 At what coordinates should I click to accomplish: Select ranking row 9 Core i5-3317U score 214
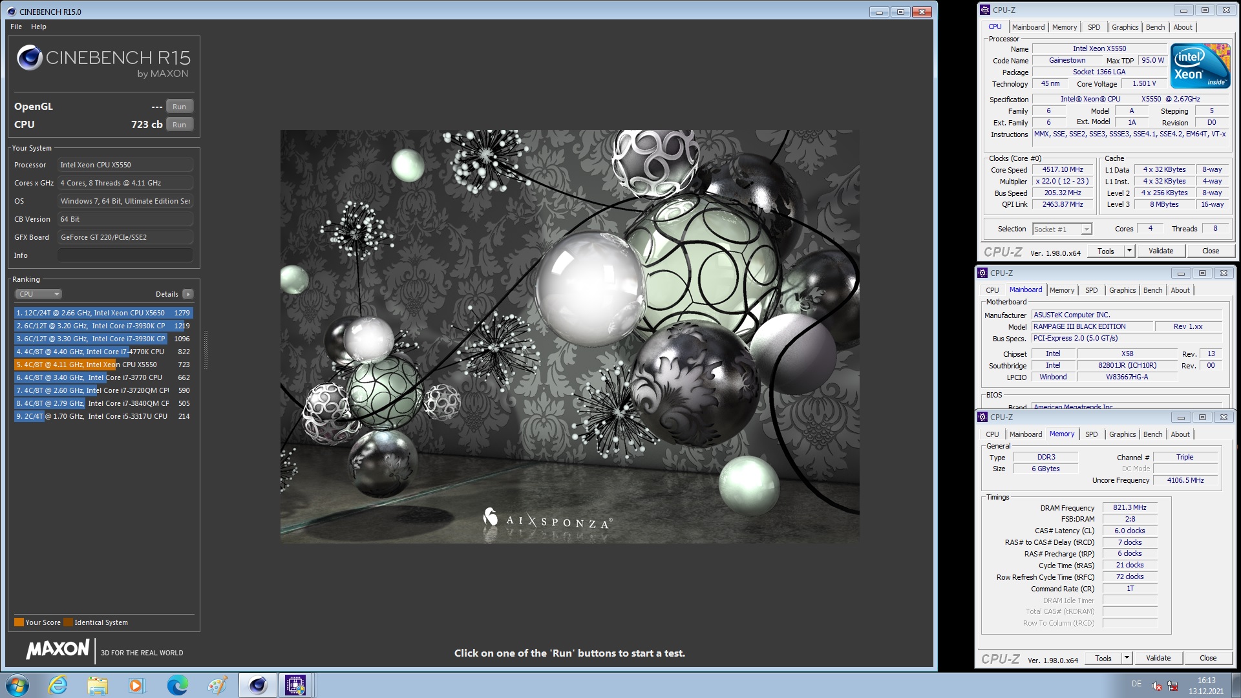(103, 416)
